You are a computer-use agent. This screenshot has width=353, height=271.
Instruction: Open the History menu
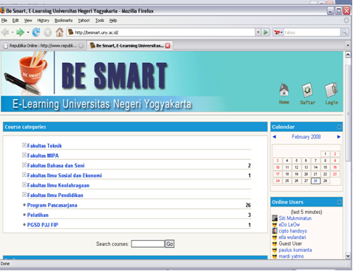tap(44, 21)
